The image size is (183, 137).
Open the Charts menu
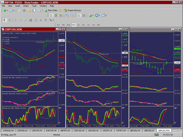tap(26, 6)
